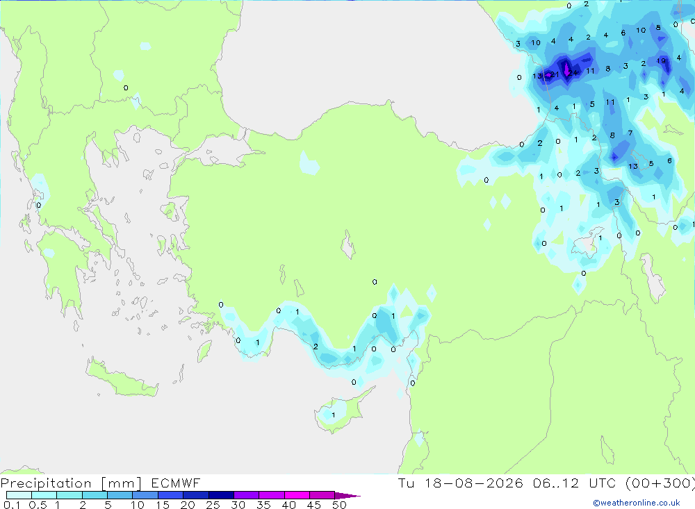Select the 40–45 mm magenta swatch
This screenshot has width=695, height=509.
(x=297, y=495)
